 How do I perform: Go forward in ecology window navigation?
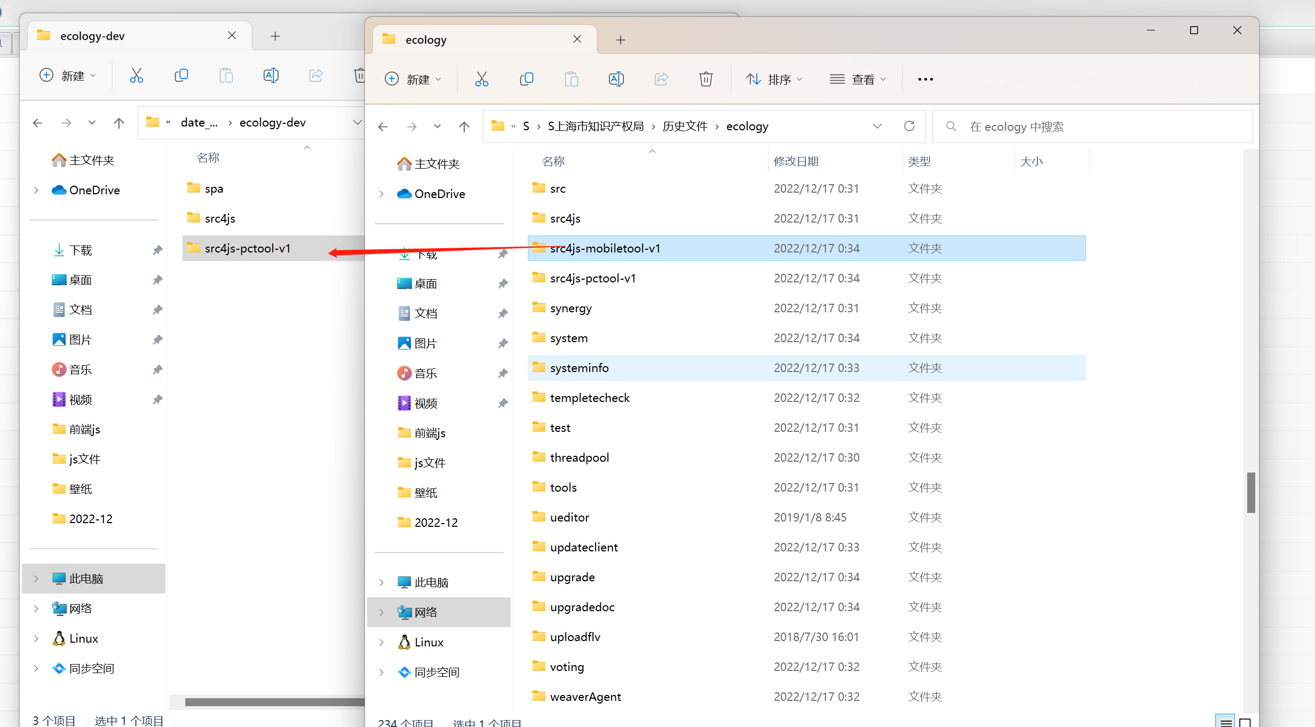pos(411,127)
